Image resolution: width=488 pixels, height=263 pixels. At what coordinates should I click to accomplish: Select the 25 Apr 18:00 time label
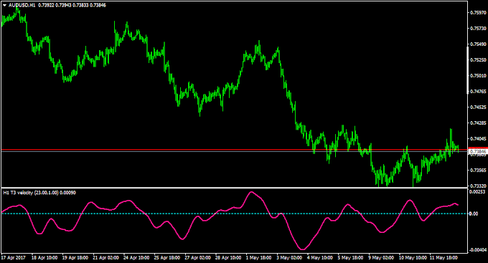click(x=167, y=258)
